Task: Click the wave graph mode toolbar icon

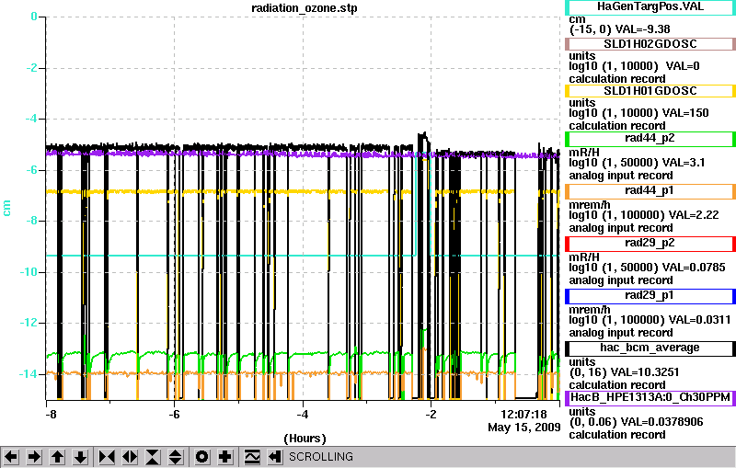Action: click(252, 457)
